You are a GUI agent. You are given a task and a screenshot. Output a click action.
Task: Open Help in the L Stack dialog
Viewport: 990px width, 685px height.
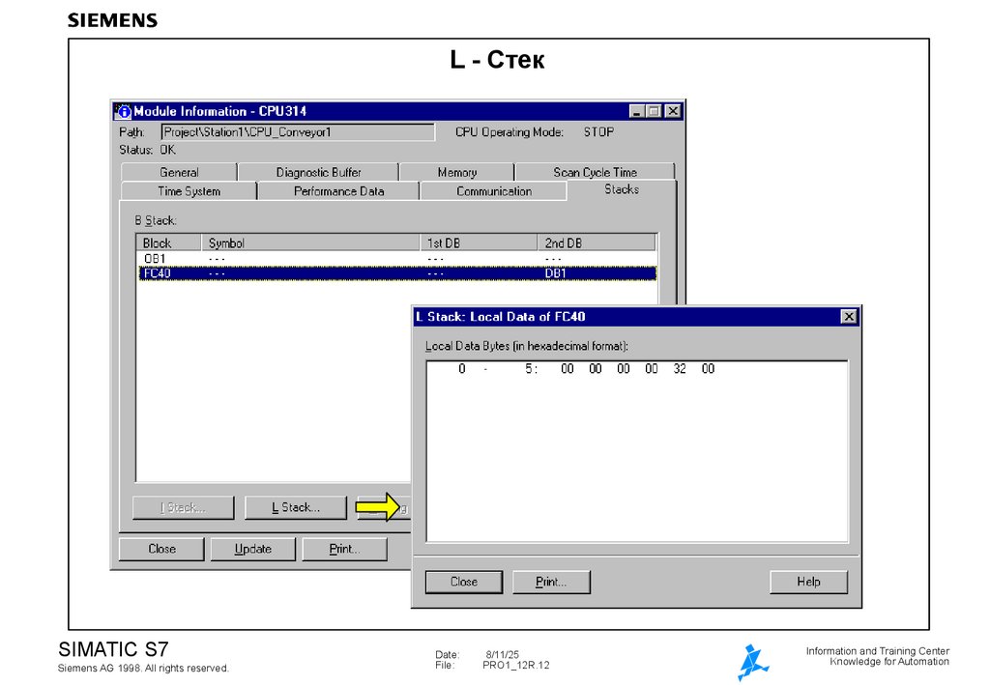[808, 582]
